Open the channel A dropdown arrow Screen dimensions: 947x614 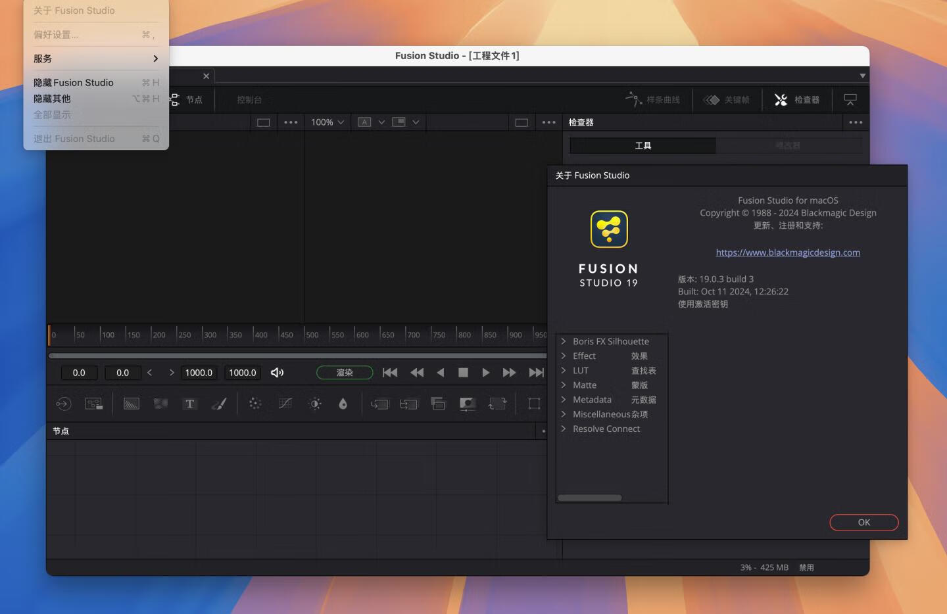coord(381,122)
